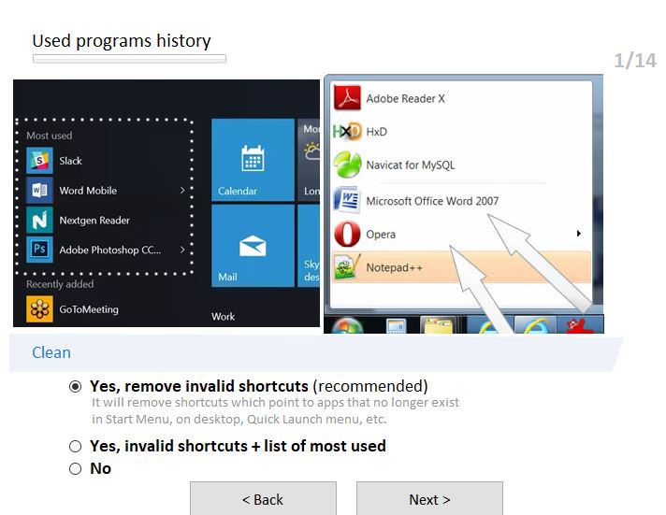This screenshot has height=515, width=666.
Task: Click the Notepad++ label
Action: pos(394,268)
